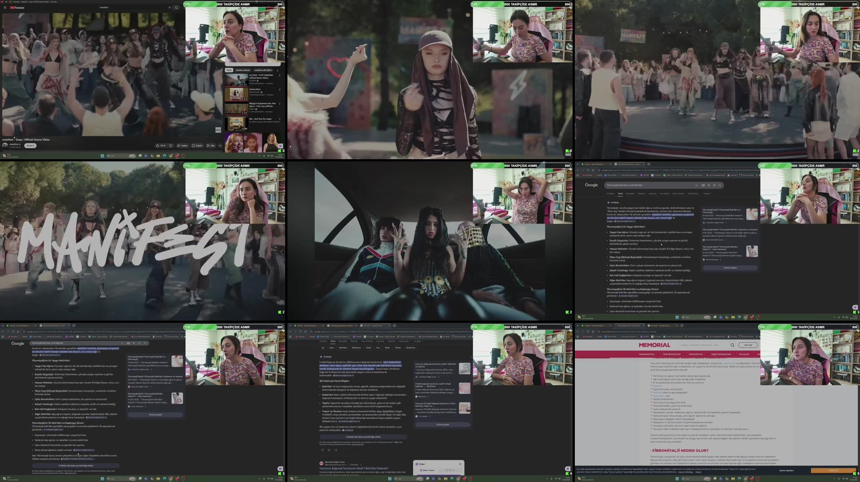Open the Çerez Politikası link in the cookie banner

coord(685,472)
